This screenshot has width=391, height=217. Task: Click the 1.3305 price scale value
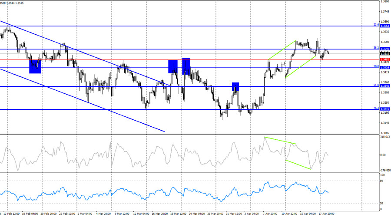(x=385, y=92)
